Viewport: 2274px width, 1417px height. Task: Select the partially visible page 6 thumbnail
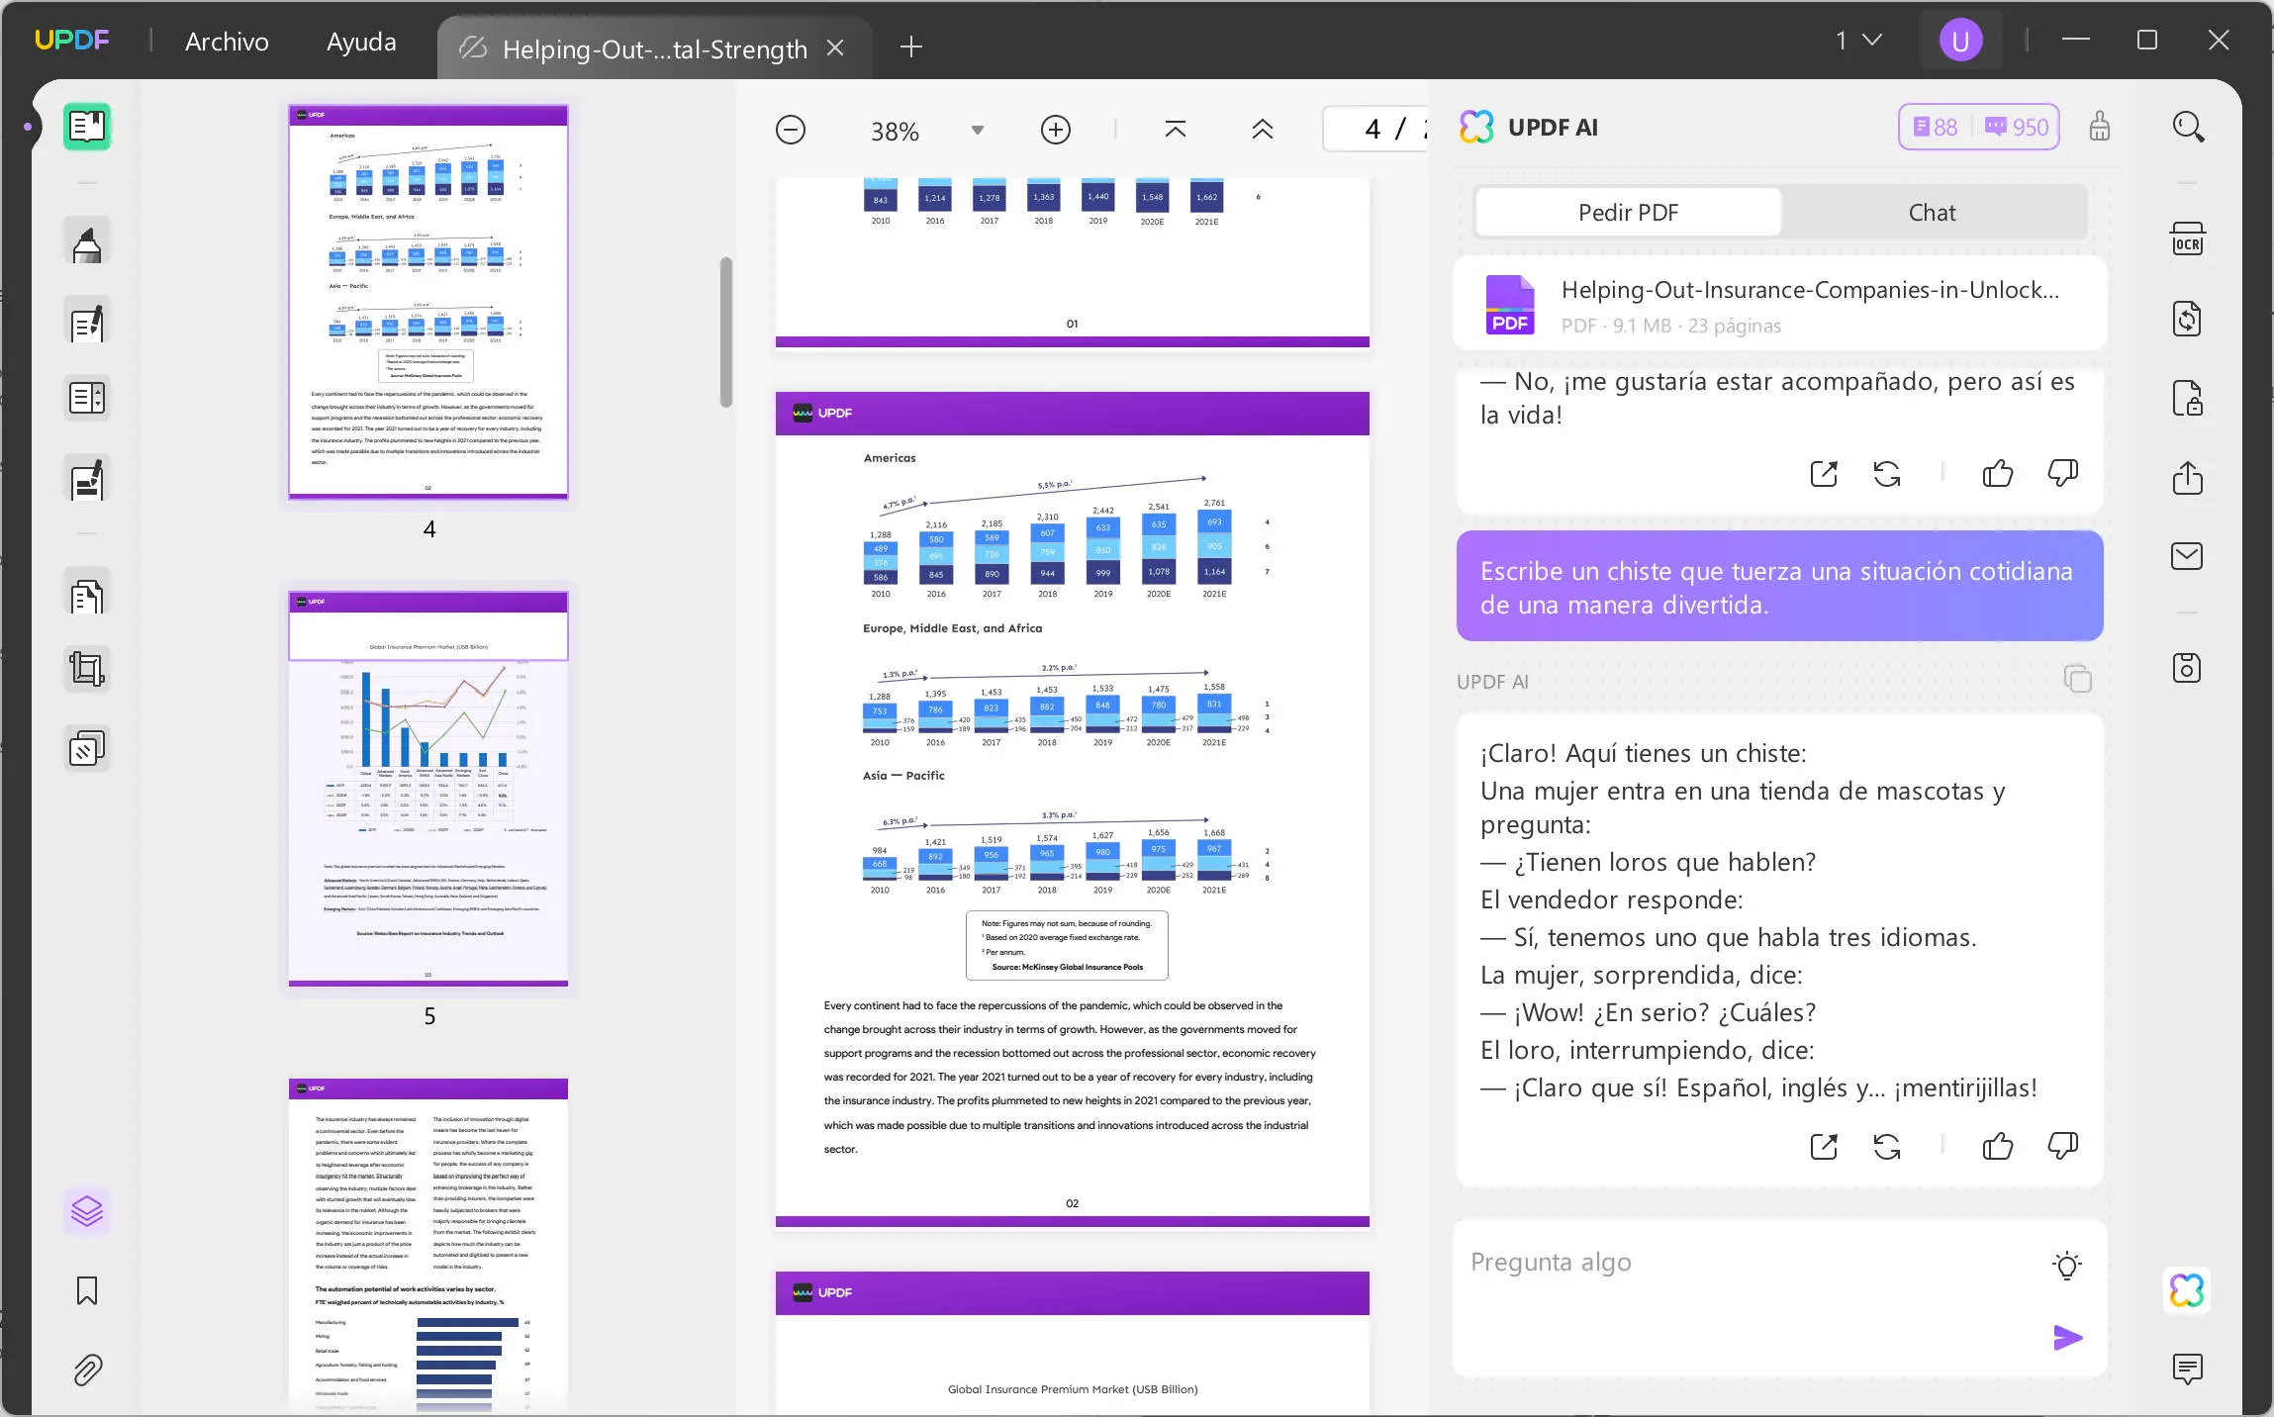coord(428,1244)
